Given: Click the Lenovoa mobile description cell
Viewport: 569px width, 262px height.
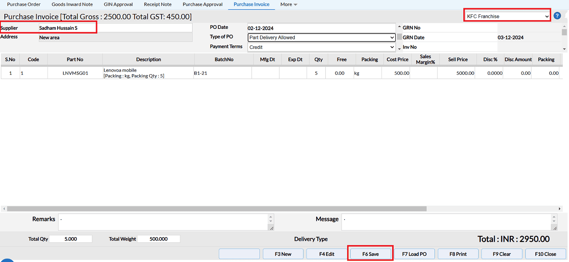Looking at the screenshot, I should [x=148, y=73].
